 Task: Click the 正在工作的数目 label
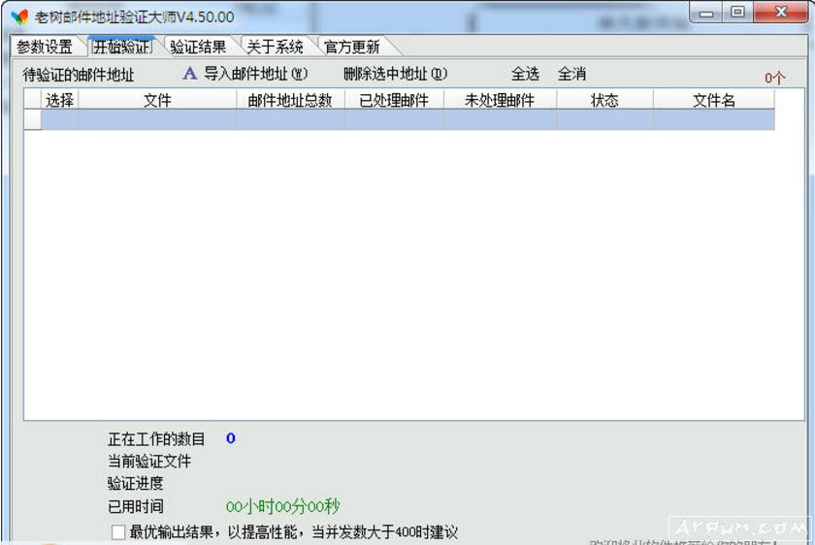(156, 439)
